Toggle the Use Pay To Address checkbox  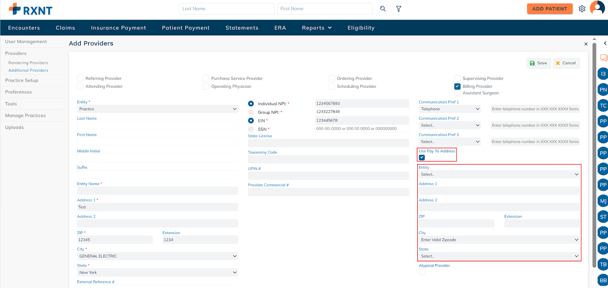[x=422, y=157]
